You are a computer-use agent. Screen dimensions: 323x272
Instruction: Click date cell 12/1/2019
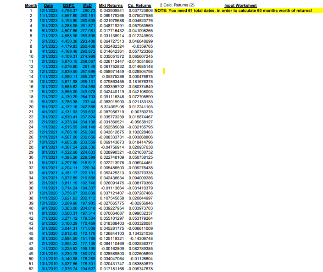coord(49,254)
